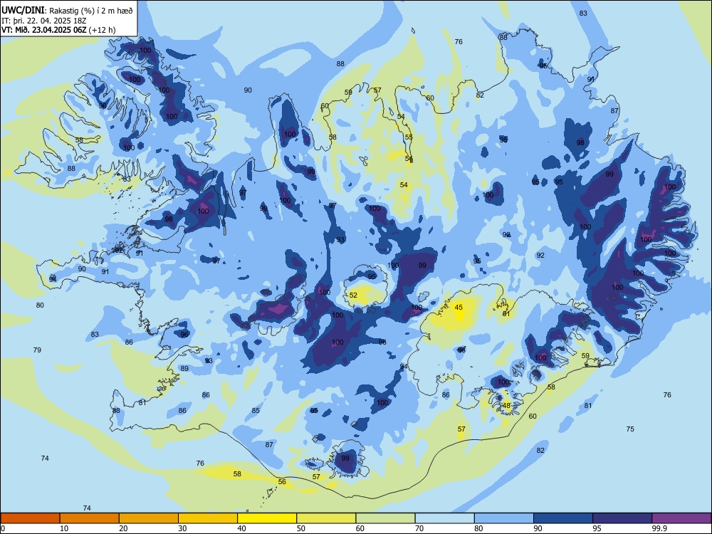Select the legend tick label '30'
Screen dimensions: 712x534
182,528
